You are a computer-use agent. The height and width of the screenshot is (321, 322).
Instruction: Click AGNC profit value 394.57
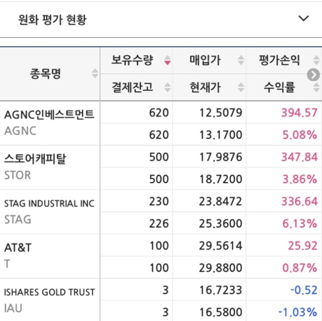click(299, 113)
